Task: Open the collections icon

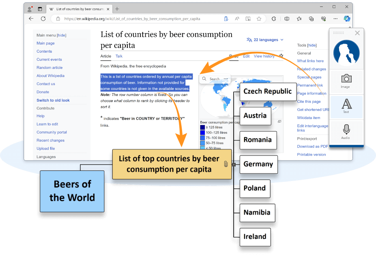Action: tap(311, 19)
